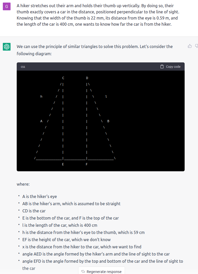Screen dimensions: 198x274
Task: Click the circular arrows regenerate icon
Action: click(83, 271)
